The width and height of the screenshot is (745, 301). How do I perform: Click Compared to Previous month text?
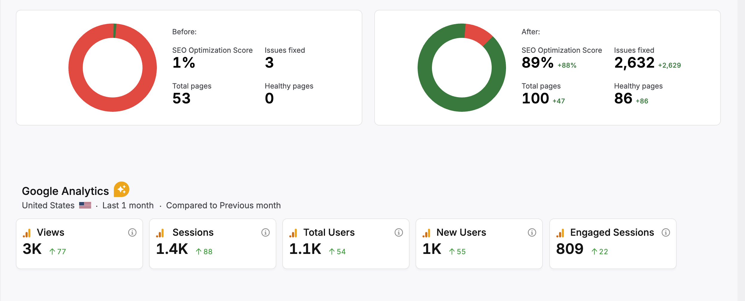click(x=223, y=205)
